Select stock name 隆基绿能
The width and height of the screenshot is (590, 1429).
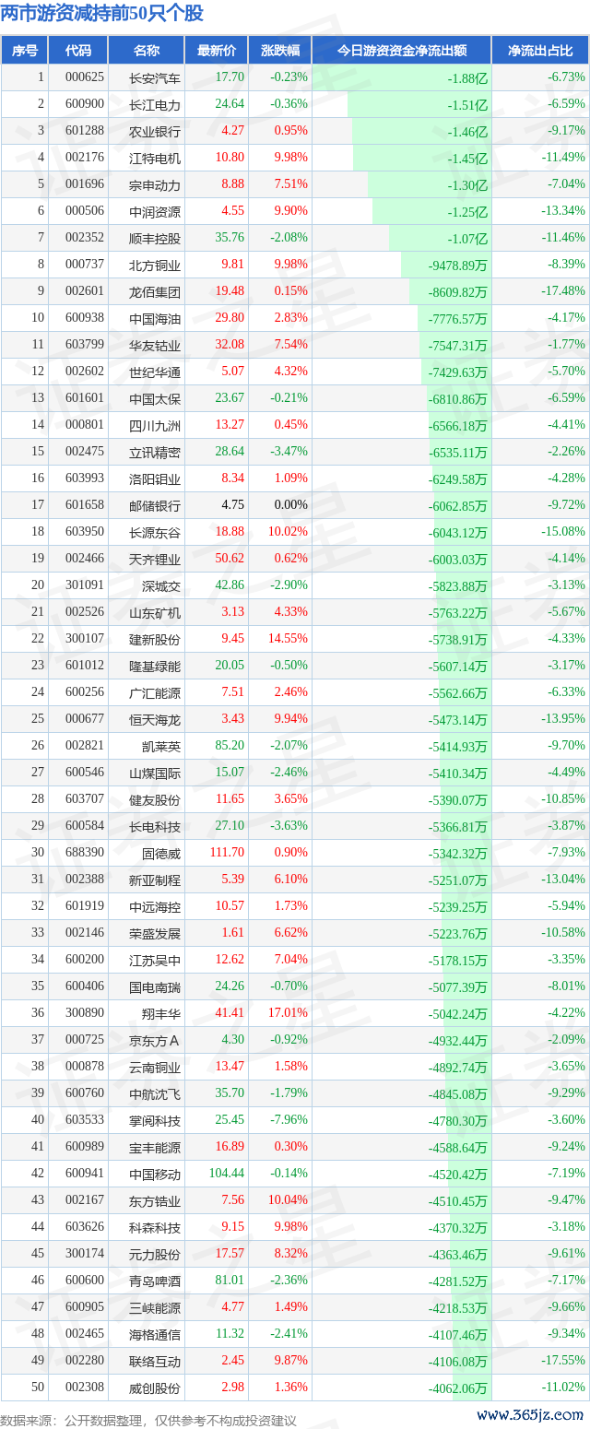155,666
